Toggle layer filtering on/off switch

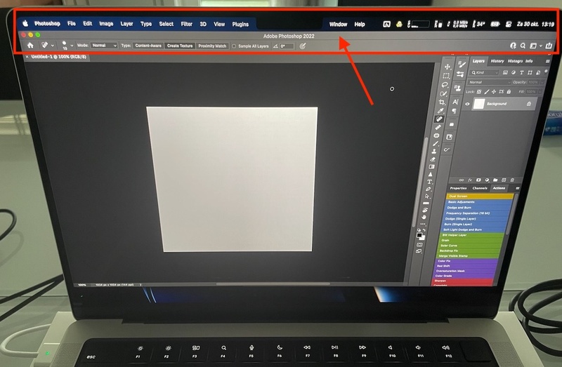546,72
